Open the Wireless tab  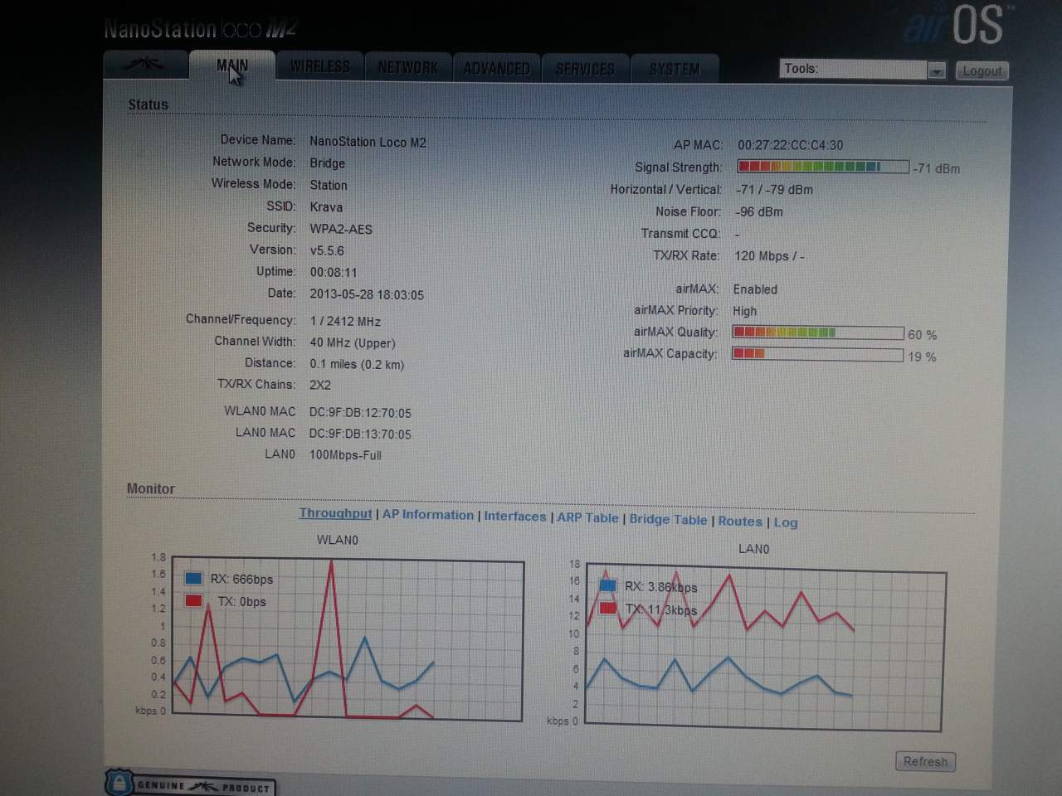319,66
